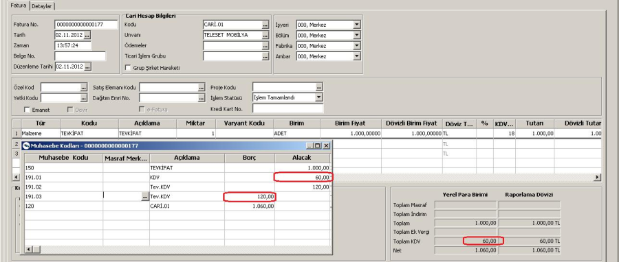
Task: Open the Tarih date picker ellipsis button
Action: 87,36
